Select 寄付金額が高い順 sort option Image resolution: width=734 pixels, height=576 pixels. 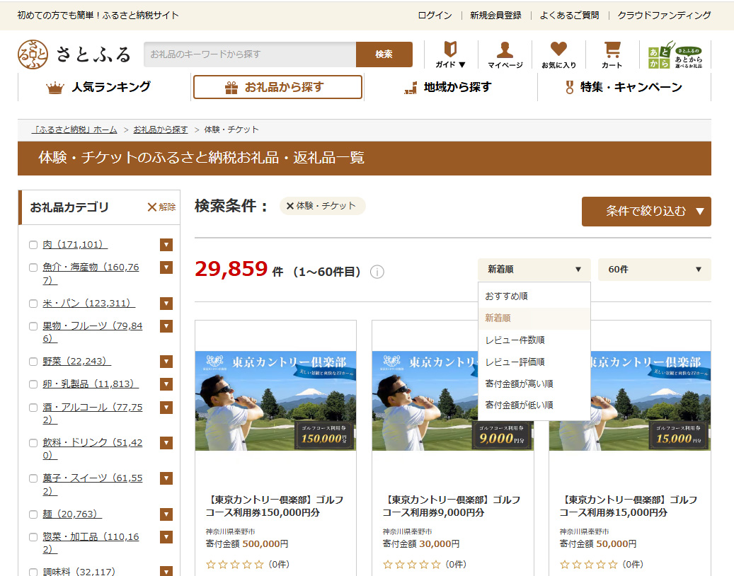519,384
